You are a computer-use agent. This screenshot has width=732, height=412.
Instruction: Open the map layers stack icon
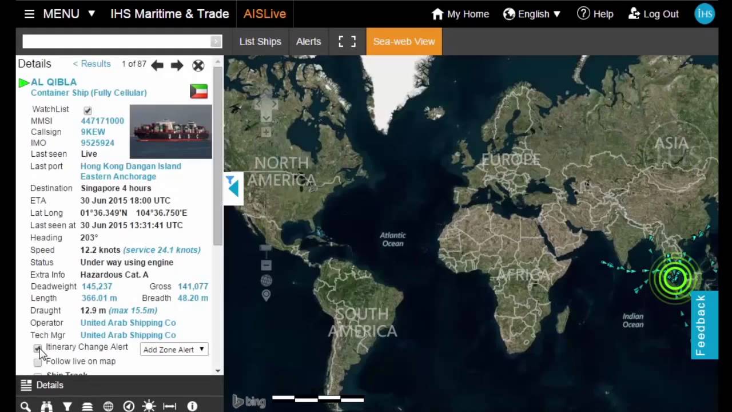87,406
